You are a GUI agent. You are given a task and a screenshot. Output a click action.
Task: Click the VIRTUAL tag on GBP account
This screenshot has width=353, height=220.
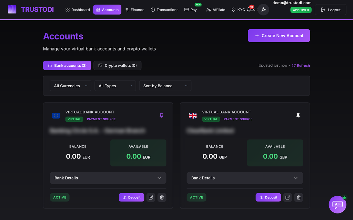tap(211, 119)
